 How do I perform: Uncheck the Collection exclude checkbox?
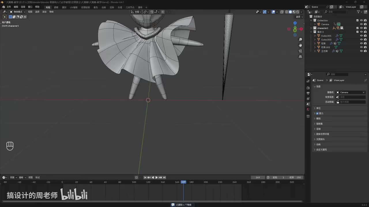tap(357, 20)
